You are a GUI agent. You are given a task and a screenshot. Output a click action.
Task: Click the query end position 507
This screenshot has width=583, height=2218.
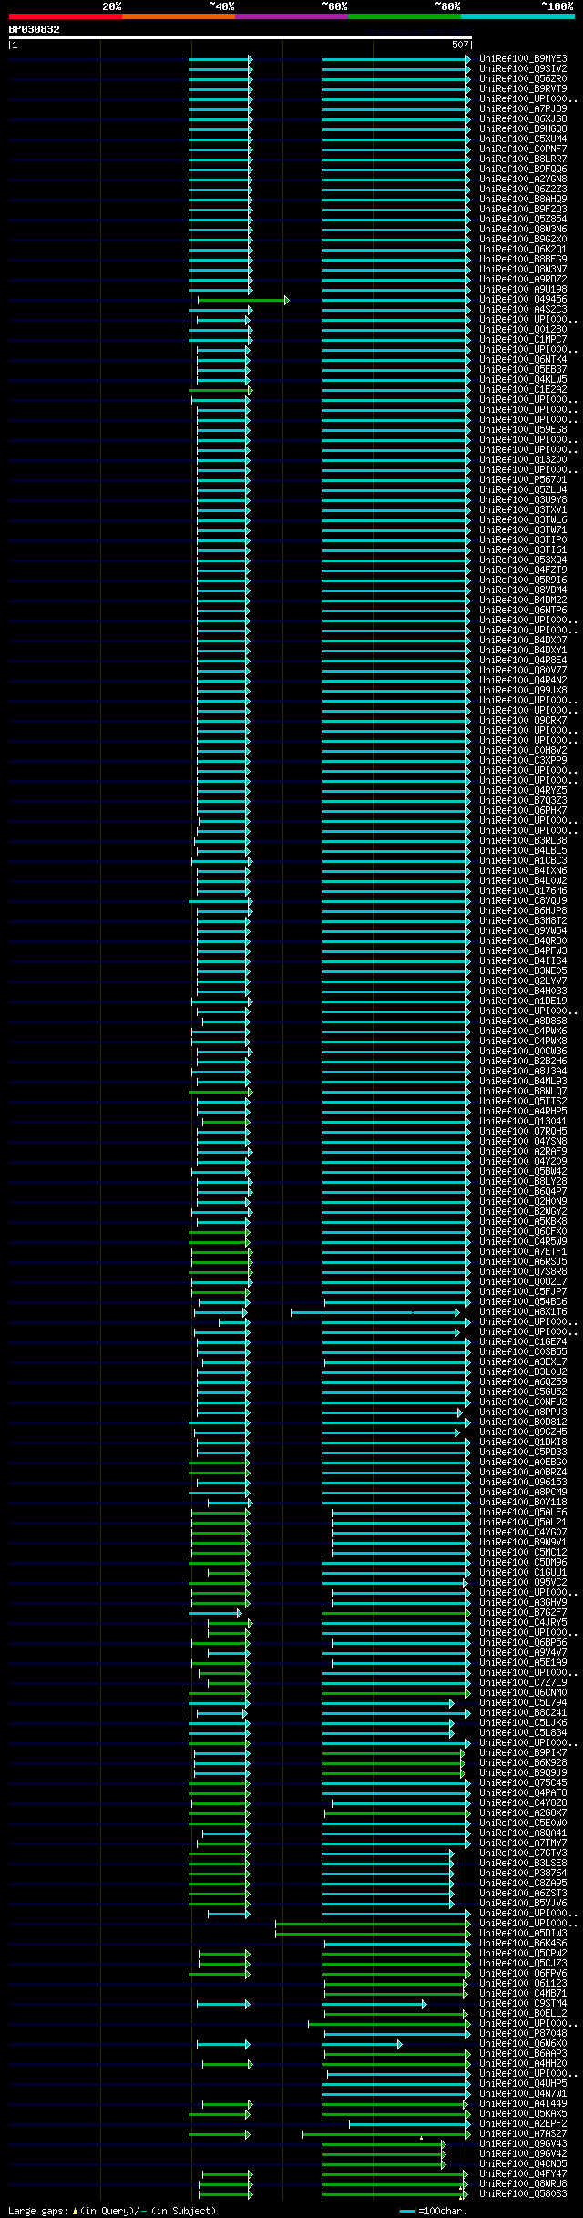[460, 45]
